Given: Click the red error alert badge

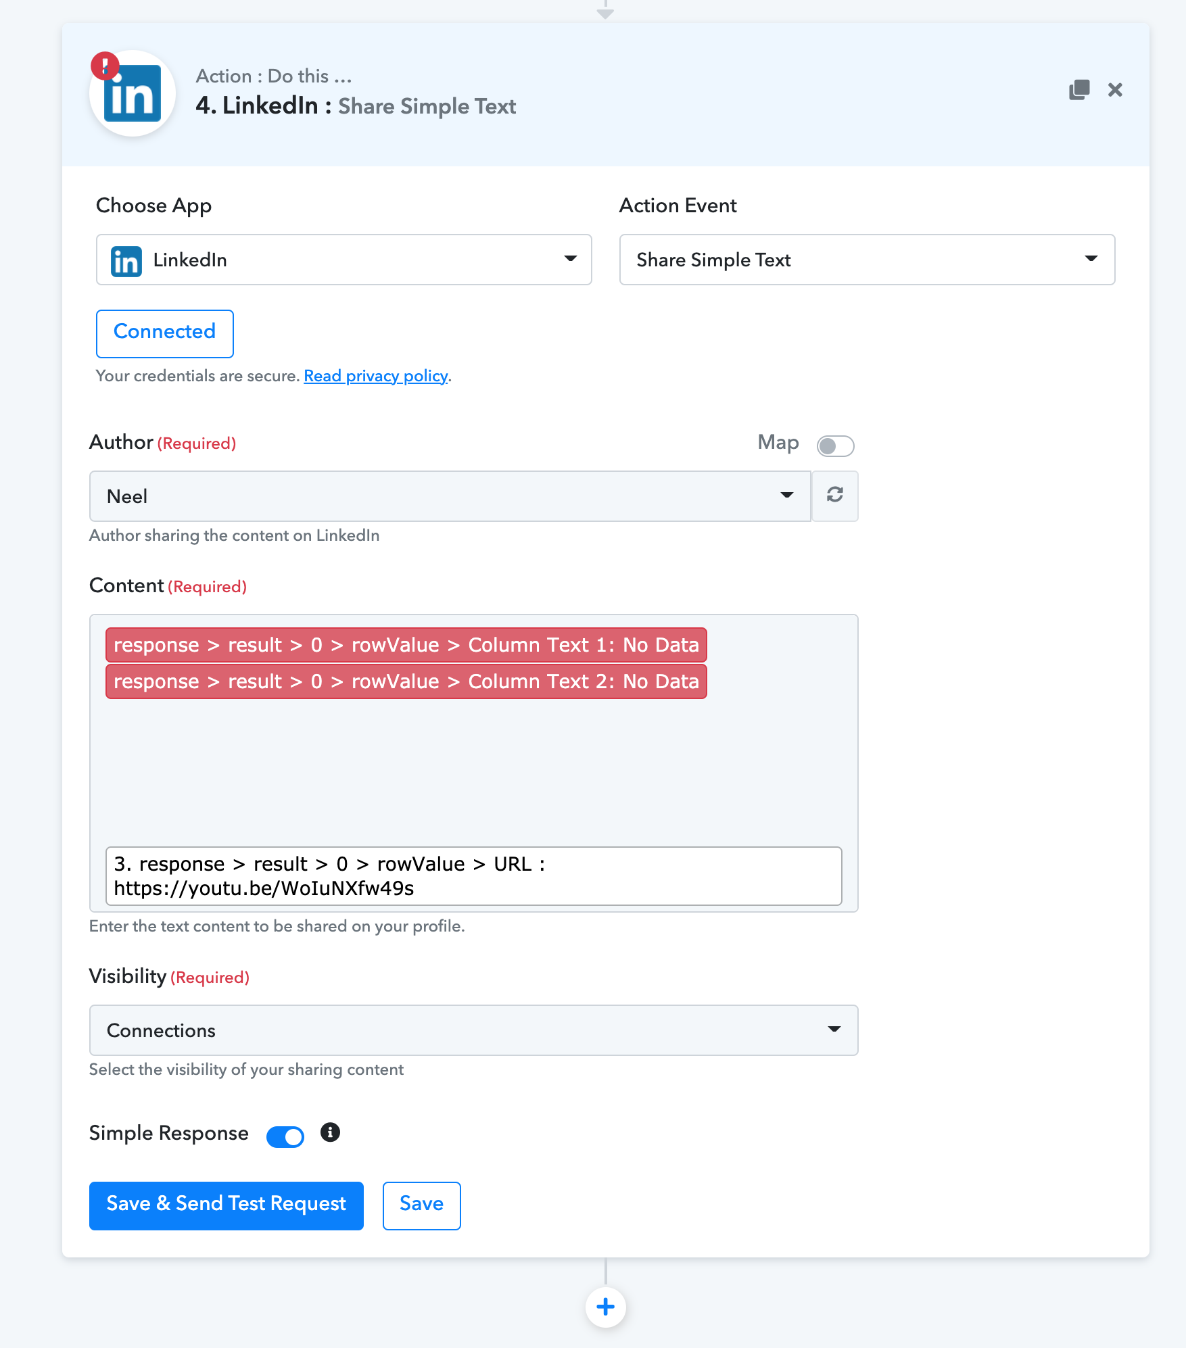Looking at the screenshot, I should [105, 66].
